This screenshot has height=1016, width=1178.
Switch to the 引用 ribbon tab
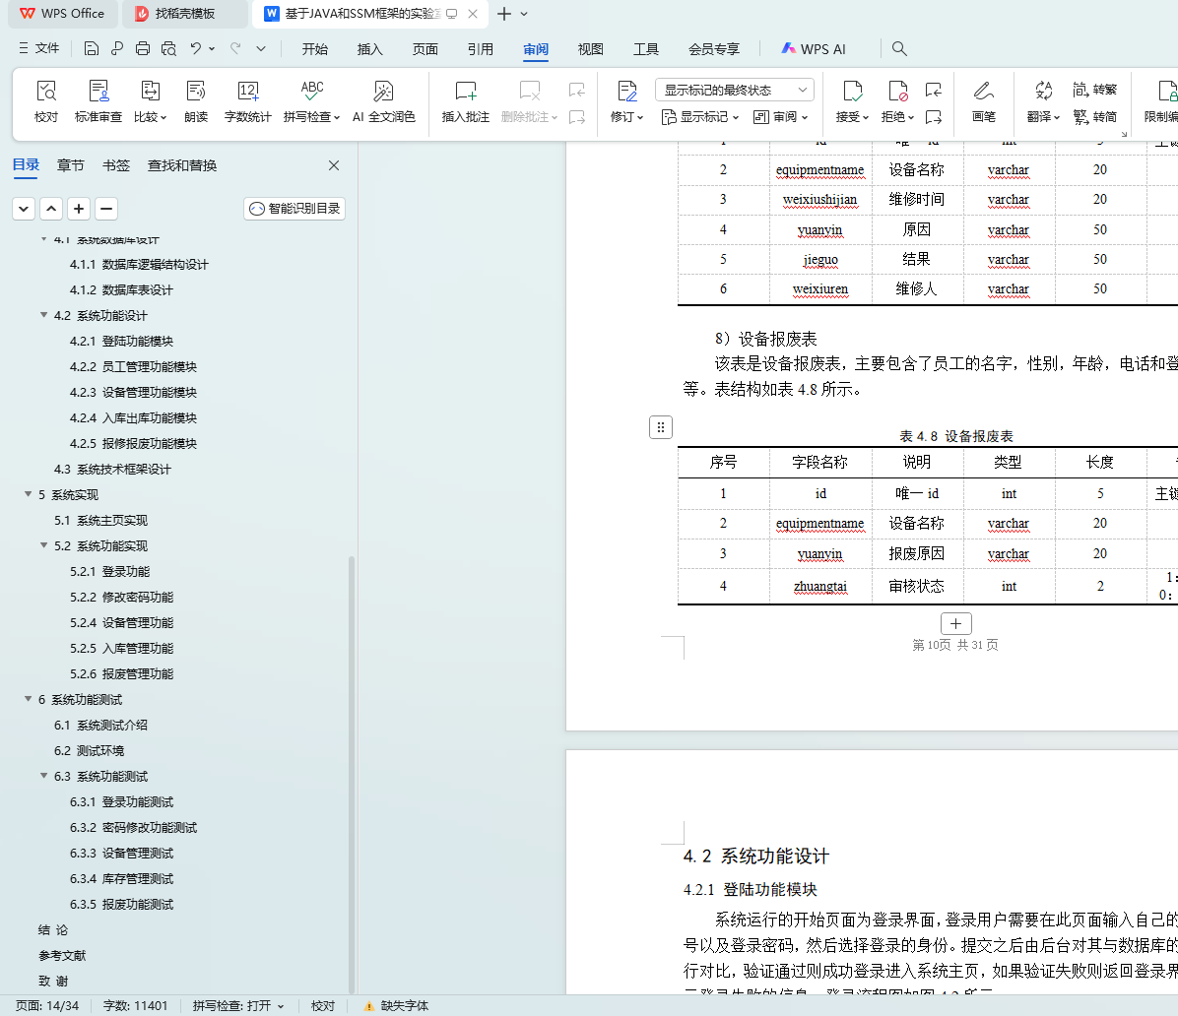tap(480, 49)
